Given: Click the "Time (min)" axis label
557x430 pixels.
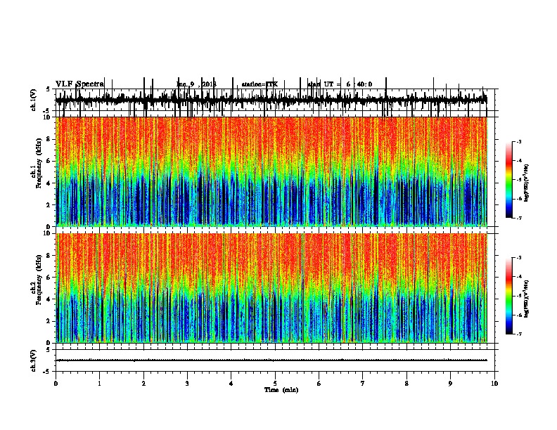Looking at the screenshot, I should click(x=281, y=390).
